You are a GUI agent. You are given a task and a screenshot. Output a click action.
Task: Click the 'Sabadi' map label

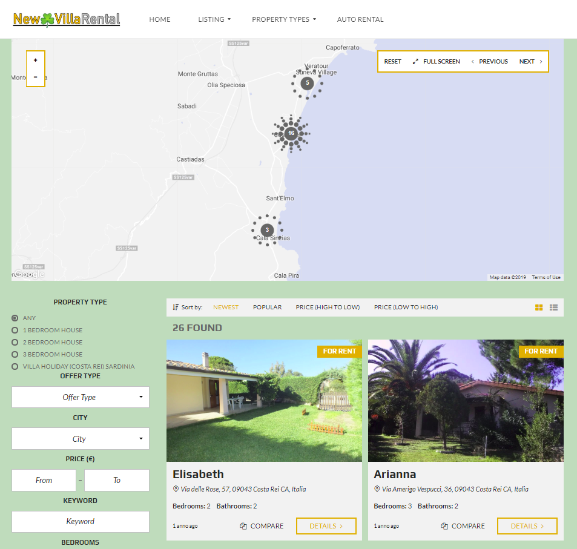[x=187, y=106]
